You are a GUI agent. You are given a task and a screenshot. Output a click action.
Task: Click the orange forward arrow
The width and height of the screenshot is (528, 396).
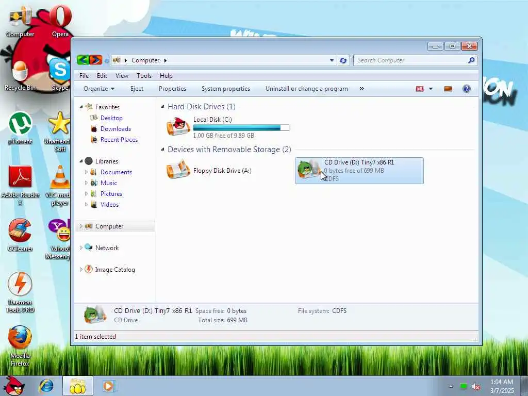click(x=96, y=60)
